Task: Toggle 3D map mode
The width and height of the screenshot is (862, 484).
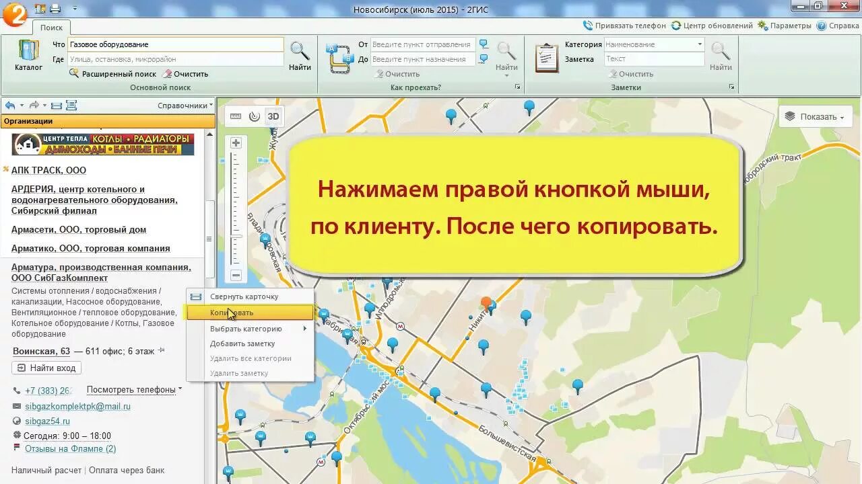Action: point(273,116)
